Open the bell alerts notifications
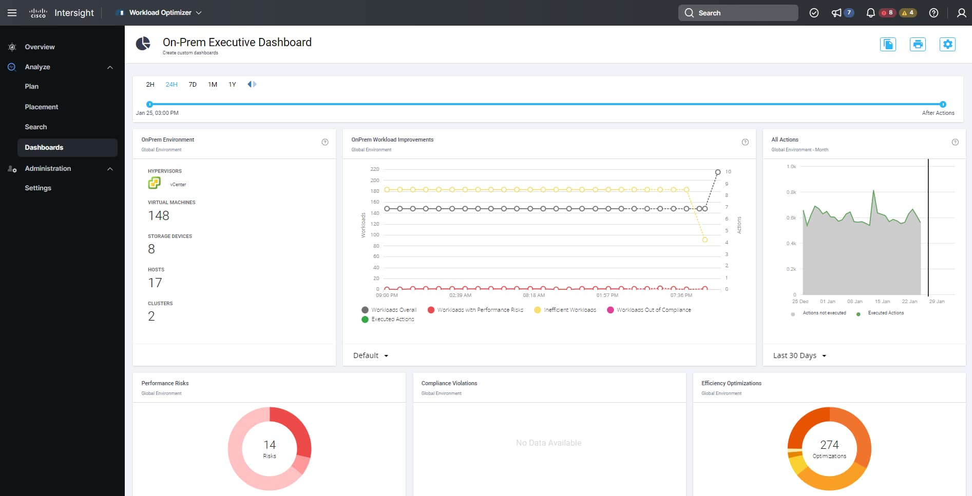Viewport: 972px width, 496px height. pyautogui.click(x=870, y=13)
